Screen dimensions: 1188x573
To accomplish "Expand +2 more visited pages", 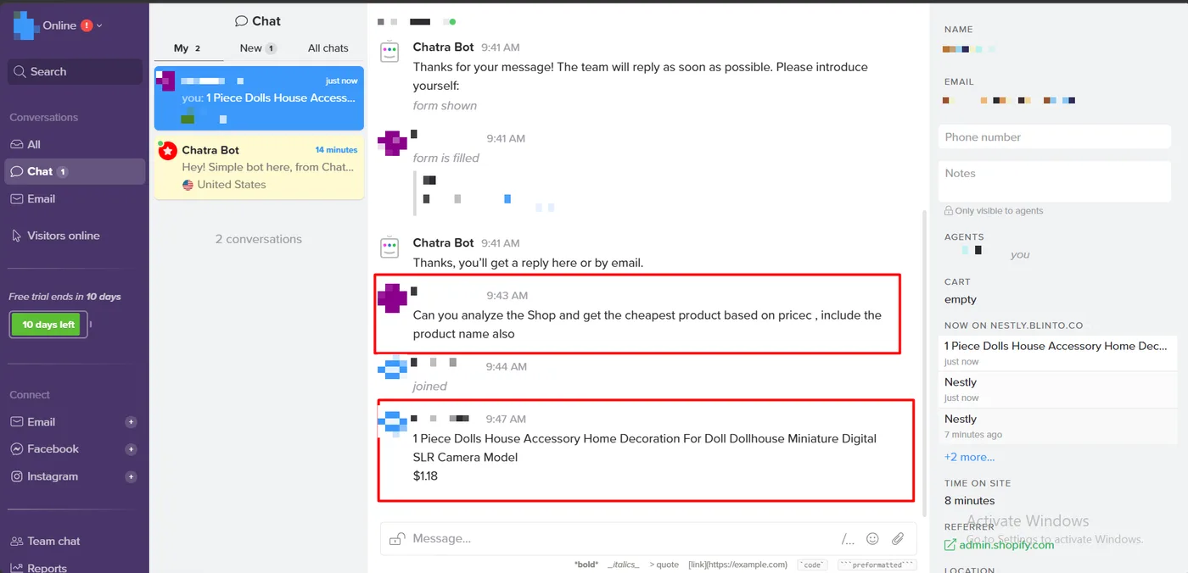I will pos(969,457).
